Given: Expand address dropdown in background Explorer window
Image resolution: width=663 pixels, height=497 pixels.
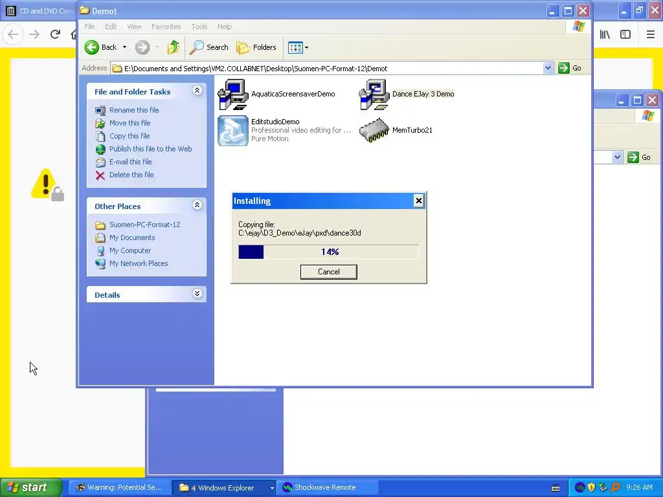Looking at the screenshot, I should coord(617,157).
